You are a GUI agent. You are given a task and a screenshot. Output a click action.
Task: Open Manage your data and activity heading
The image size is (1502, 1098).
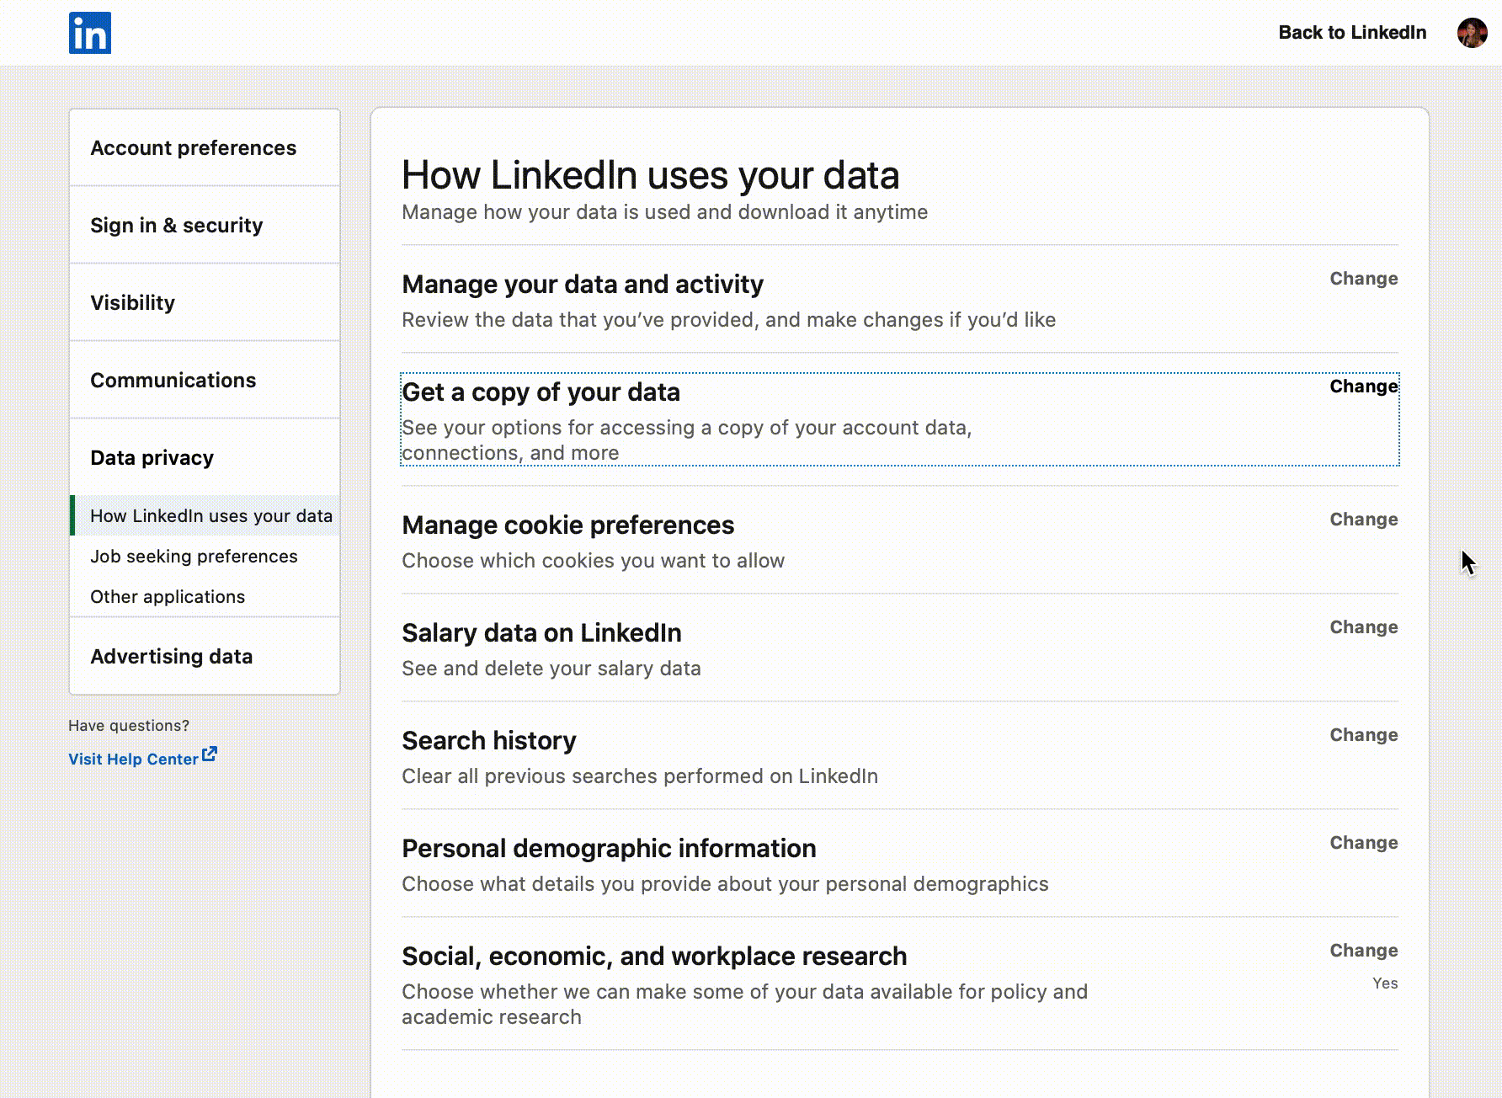click(583, 285)
